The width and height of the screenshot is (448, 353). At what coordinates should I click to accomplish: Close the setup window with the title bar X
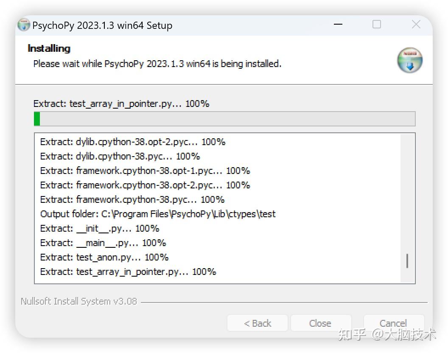point(416,25)
